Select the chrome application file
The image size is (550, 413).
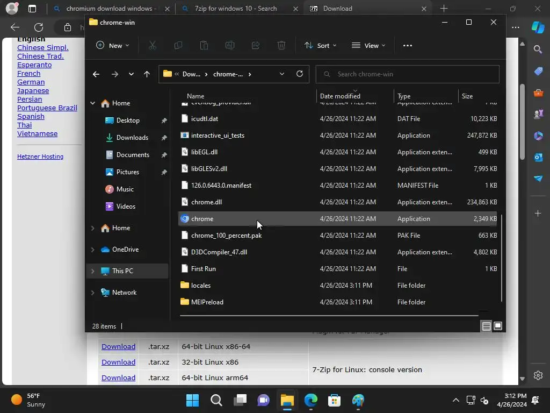[x=337, y=219]
